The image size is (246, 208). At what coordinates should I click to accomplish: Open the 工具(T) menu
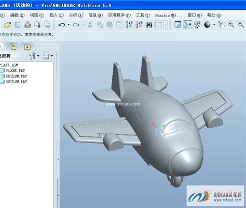pos(143,16)
